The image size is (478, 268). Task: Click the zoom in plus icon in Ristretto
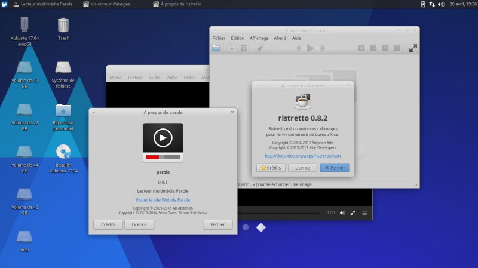[x=361, y=48]
